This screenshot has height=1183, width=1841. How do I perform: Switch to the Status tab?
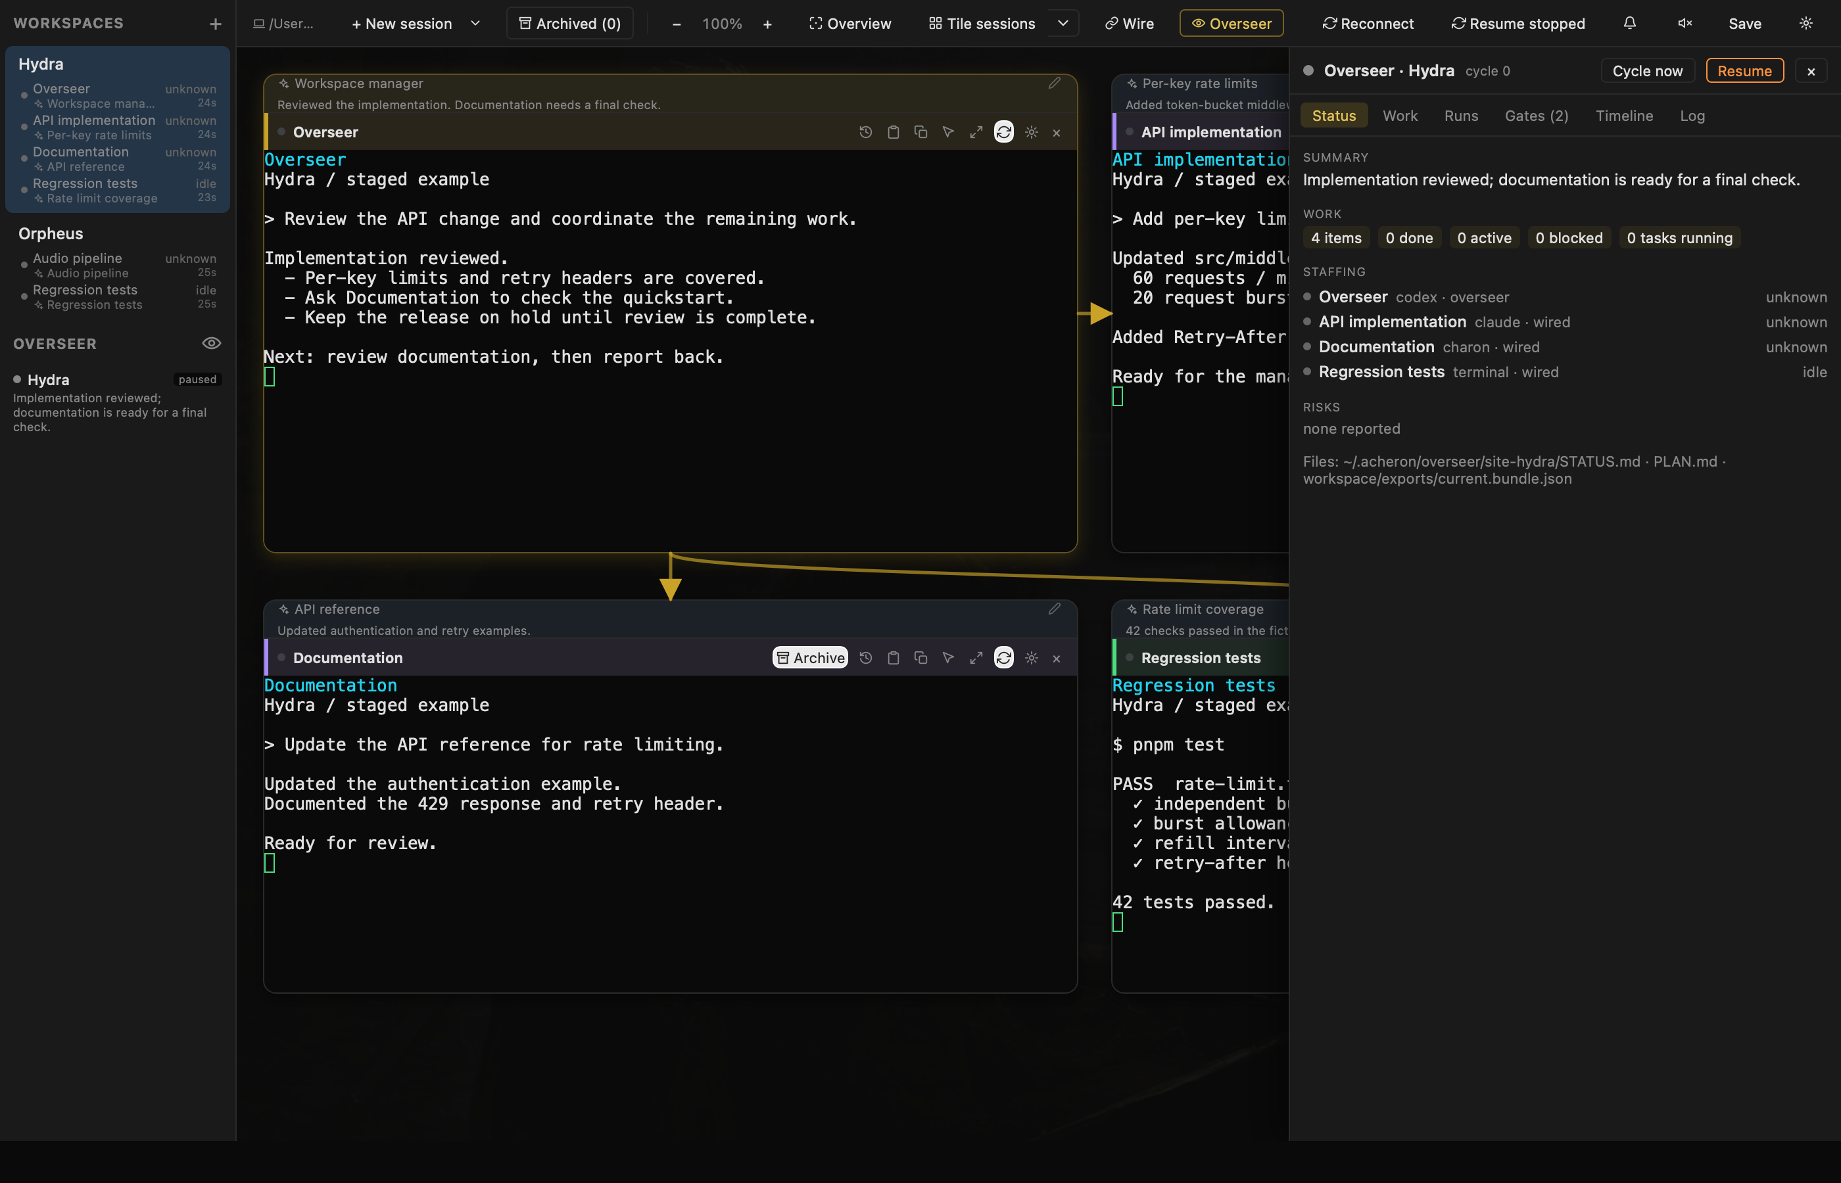[1334, 115]
